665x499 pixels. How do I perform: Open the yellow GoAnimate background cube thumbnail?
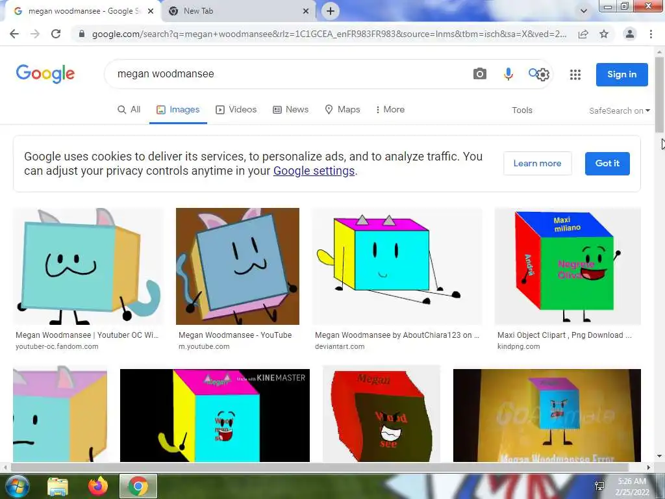pyautogui.click(x=547, y=415)
